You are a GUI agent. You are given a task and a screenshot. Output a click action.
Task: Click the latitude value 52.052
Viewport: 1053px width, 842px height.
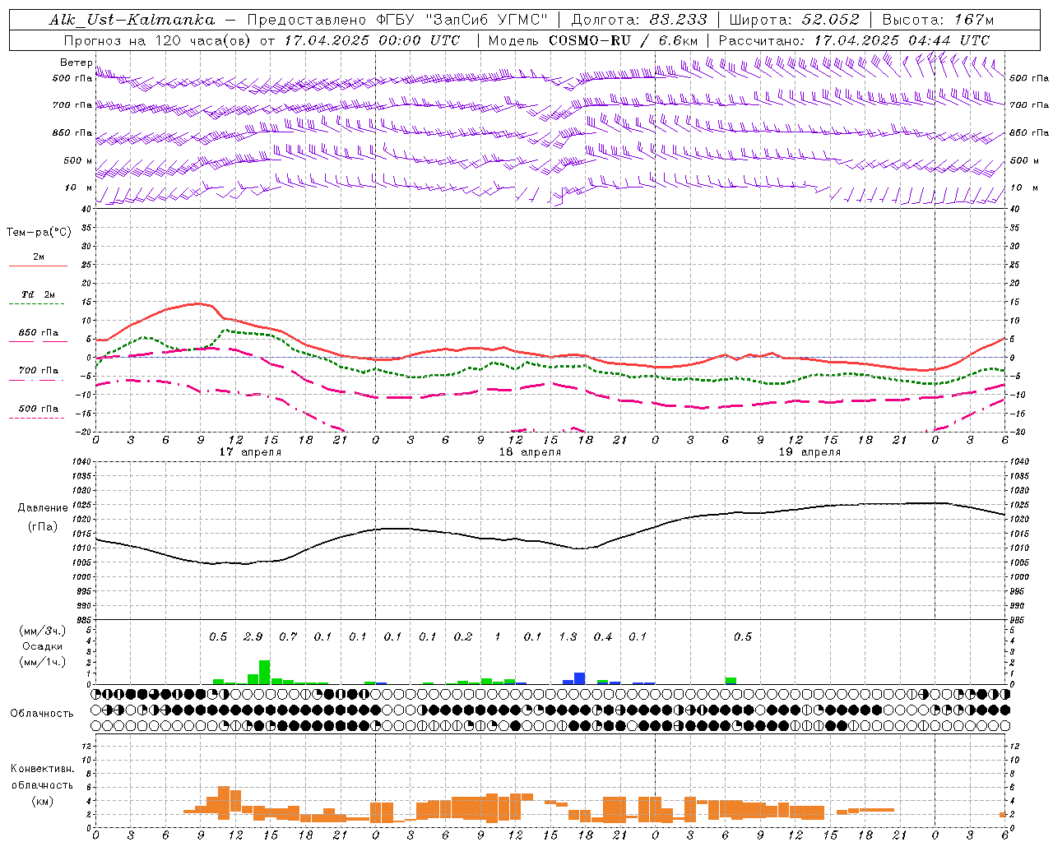832,20
